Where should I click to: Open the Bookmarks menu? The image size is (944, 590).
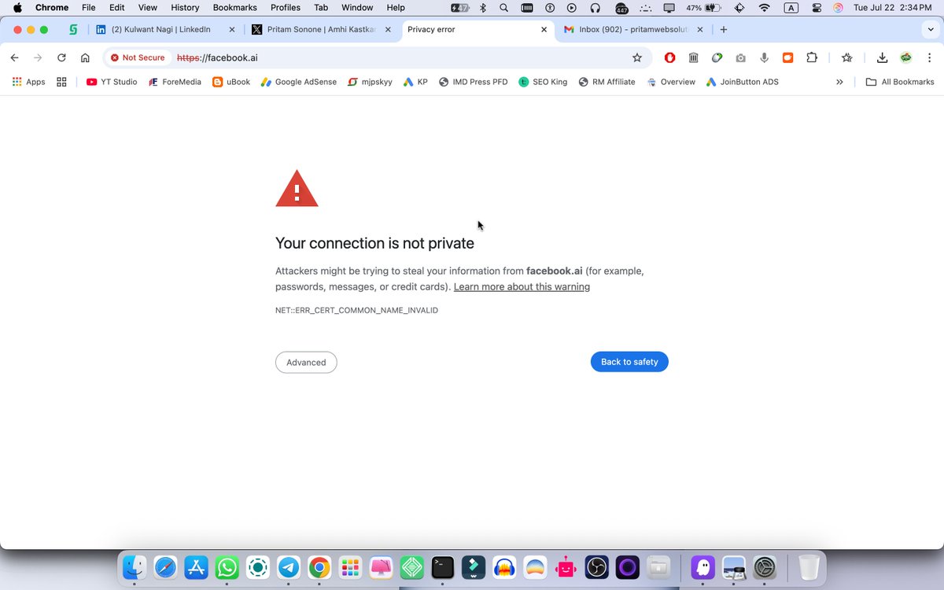point(234,7)
